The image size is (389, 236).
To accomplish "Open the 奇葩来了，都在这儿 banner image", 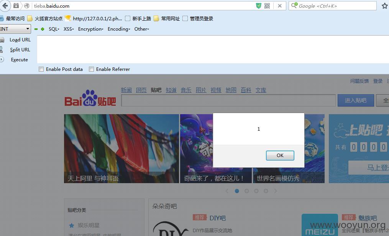I will 197,149.
